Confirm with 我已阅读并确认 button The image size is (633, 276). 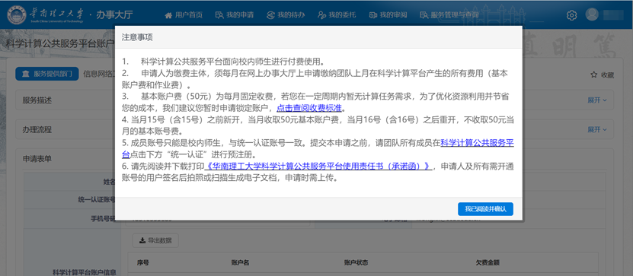485,209
